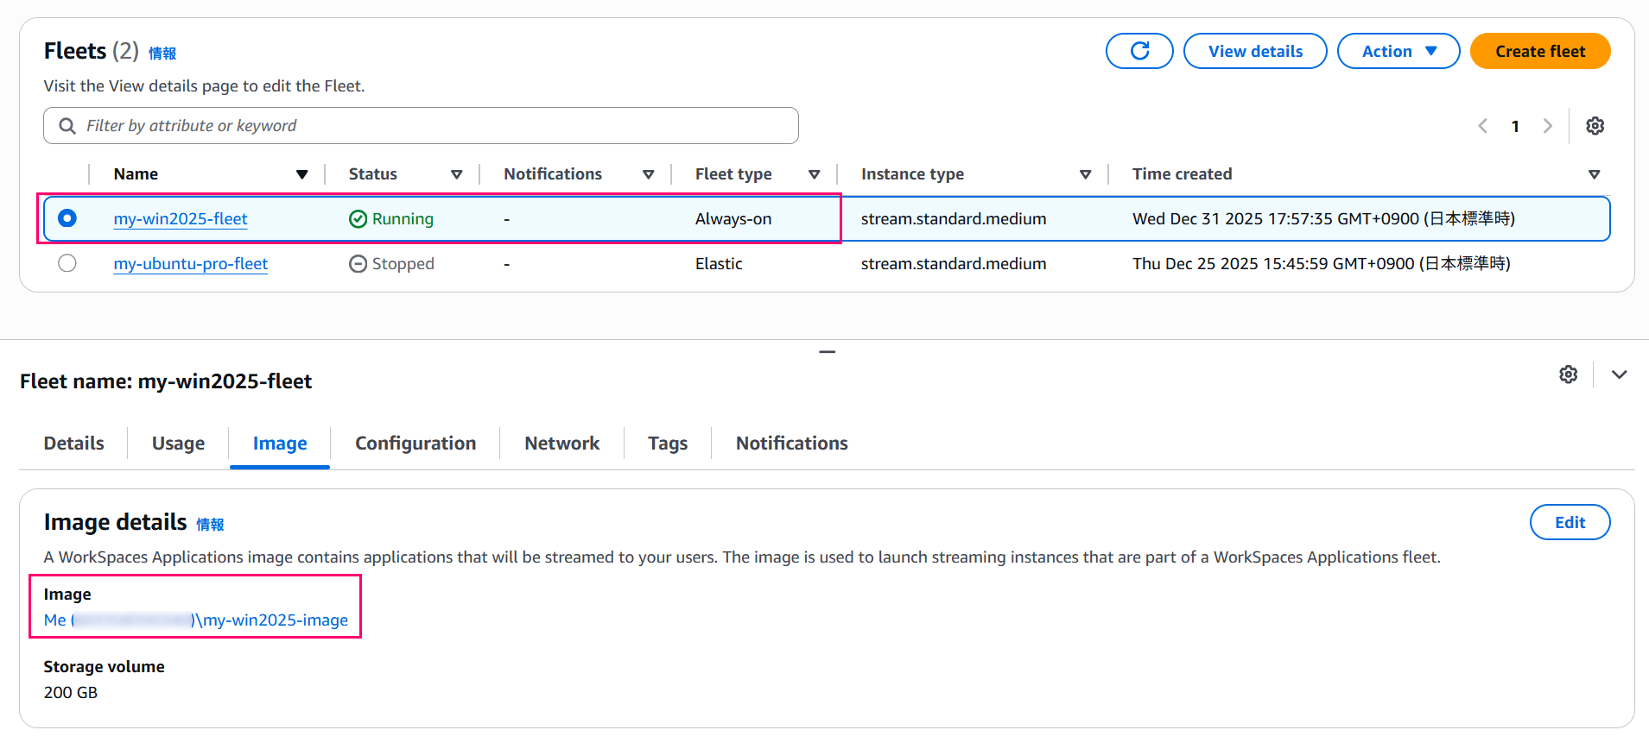
Task: Open fleet table preferences gear
Action: click(x=1595, y=126)
